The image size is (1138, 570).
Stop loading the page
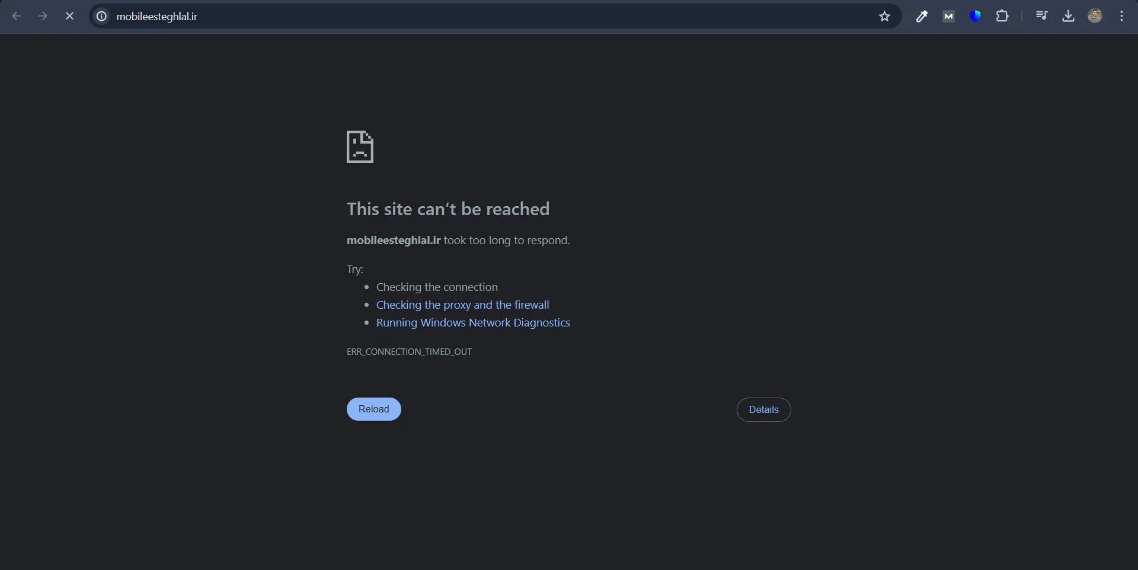[x=69, y=17]
